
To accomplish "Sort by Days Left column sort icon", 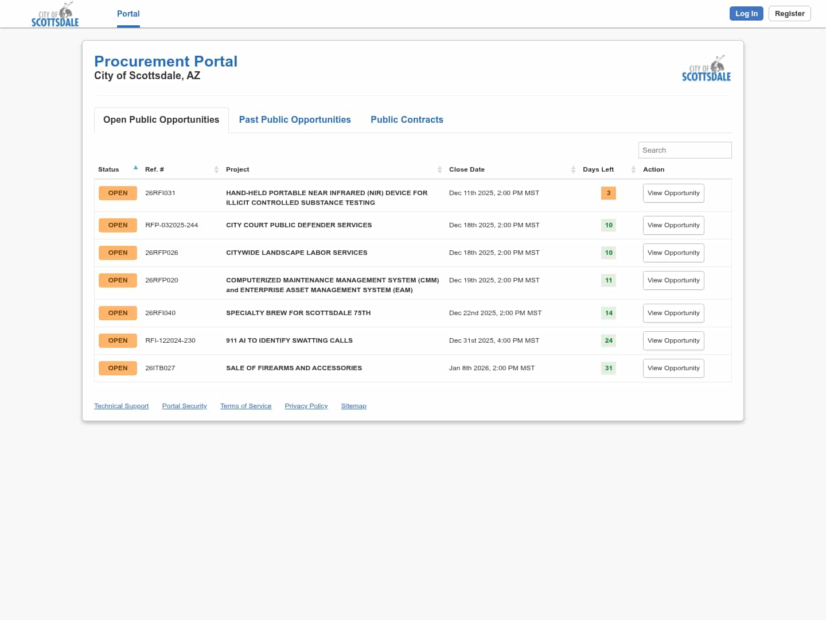I will point(633,169).
